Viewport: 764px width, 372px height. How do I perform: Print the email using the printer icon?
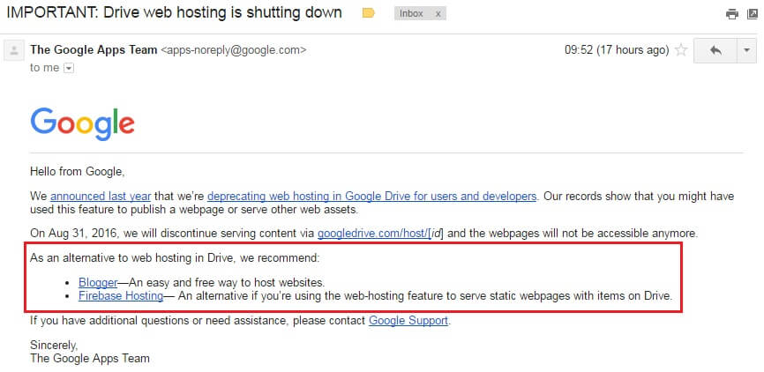tap(731, 14)
